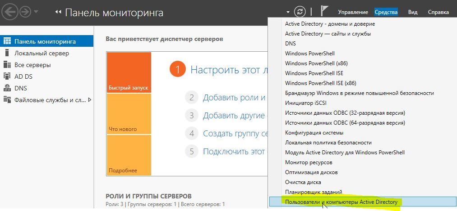
Task: Open navigation history dropdown arrow
Action: 36,12
